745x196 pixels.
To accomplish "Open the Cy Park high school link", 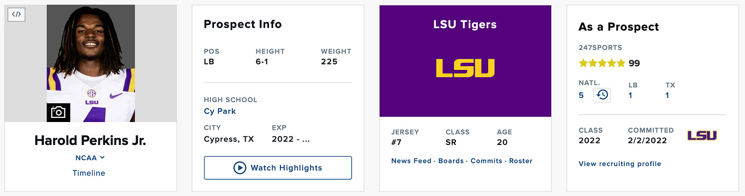I will (x=220, y=111).
